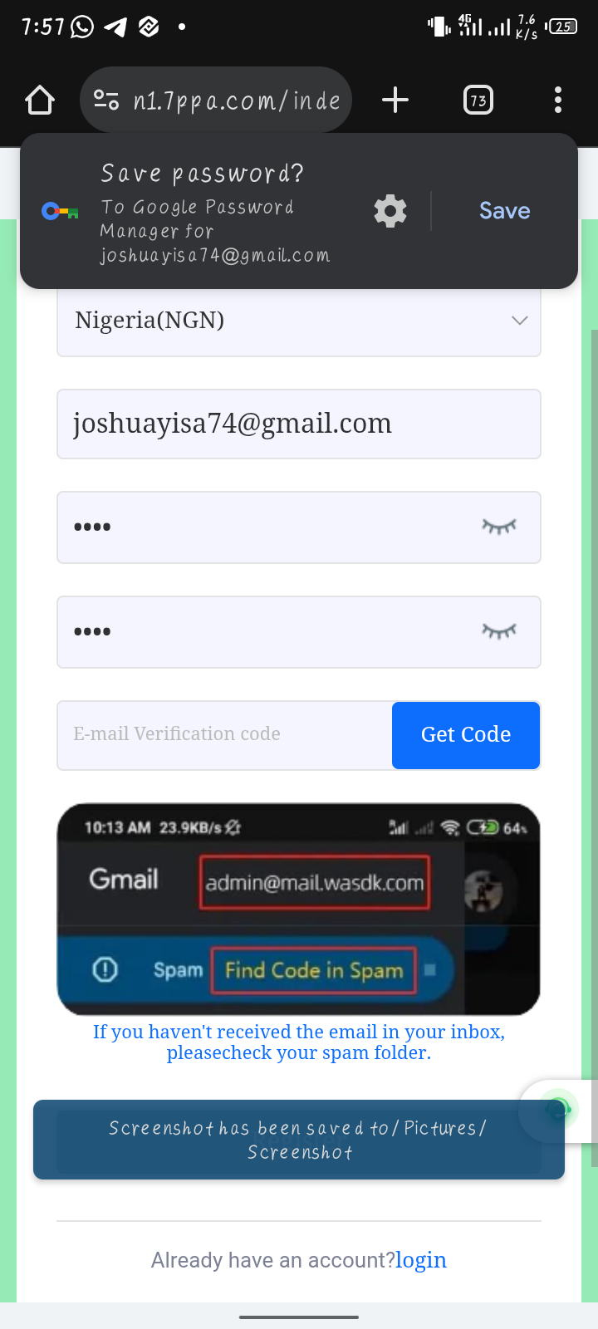The height and width of the screenshot is (1329, 598).
Task: Open a new tab with plus icon
Action: 395,101
